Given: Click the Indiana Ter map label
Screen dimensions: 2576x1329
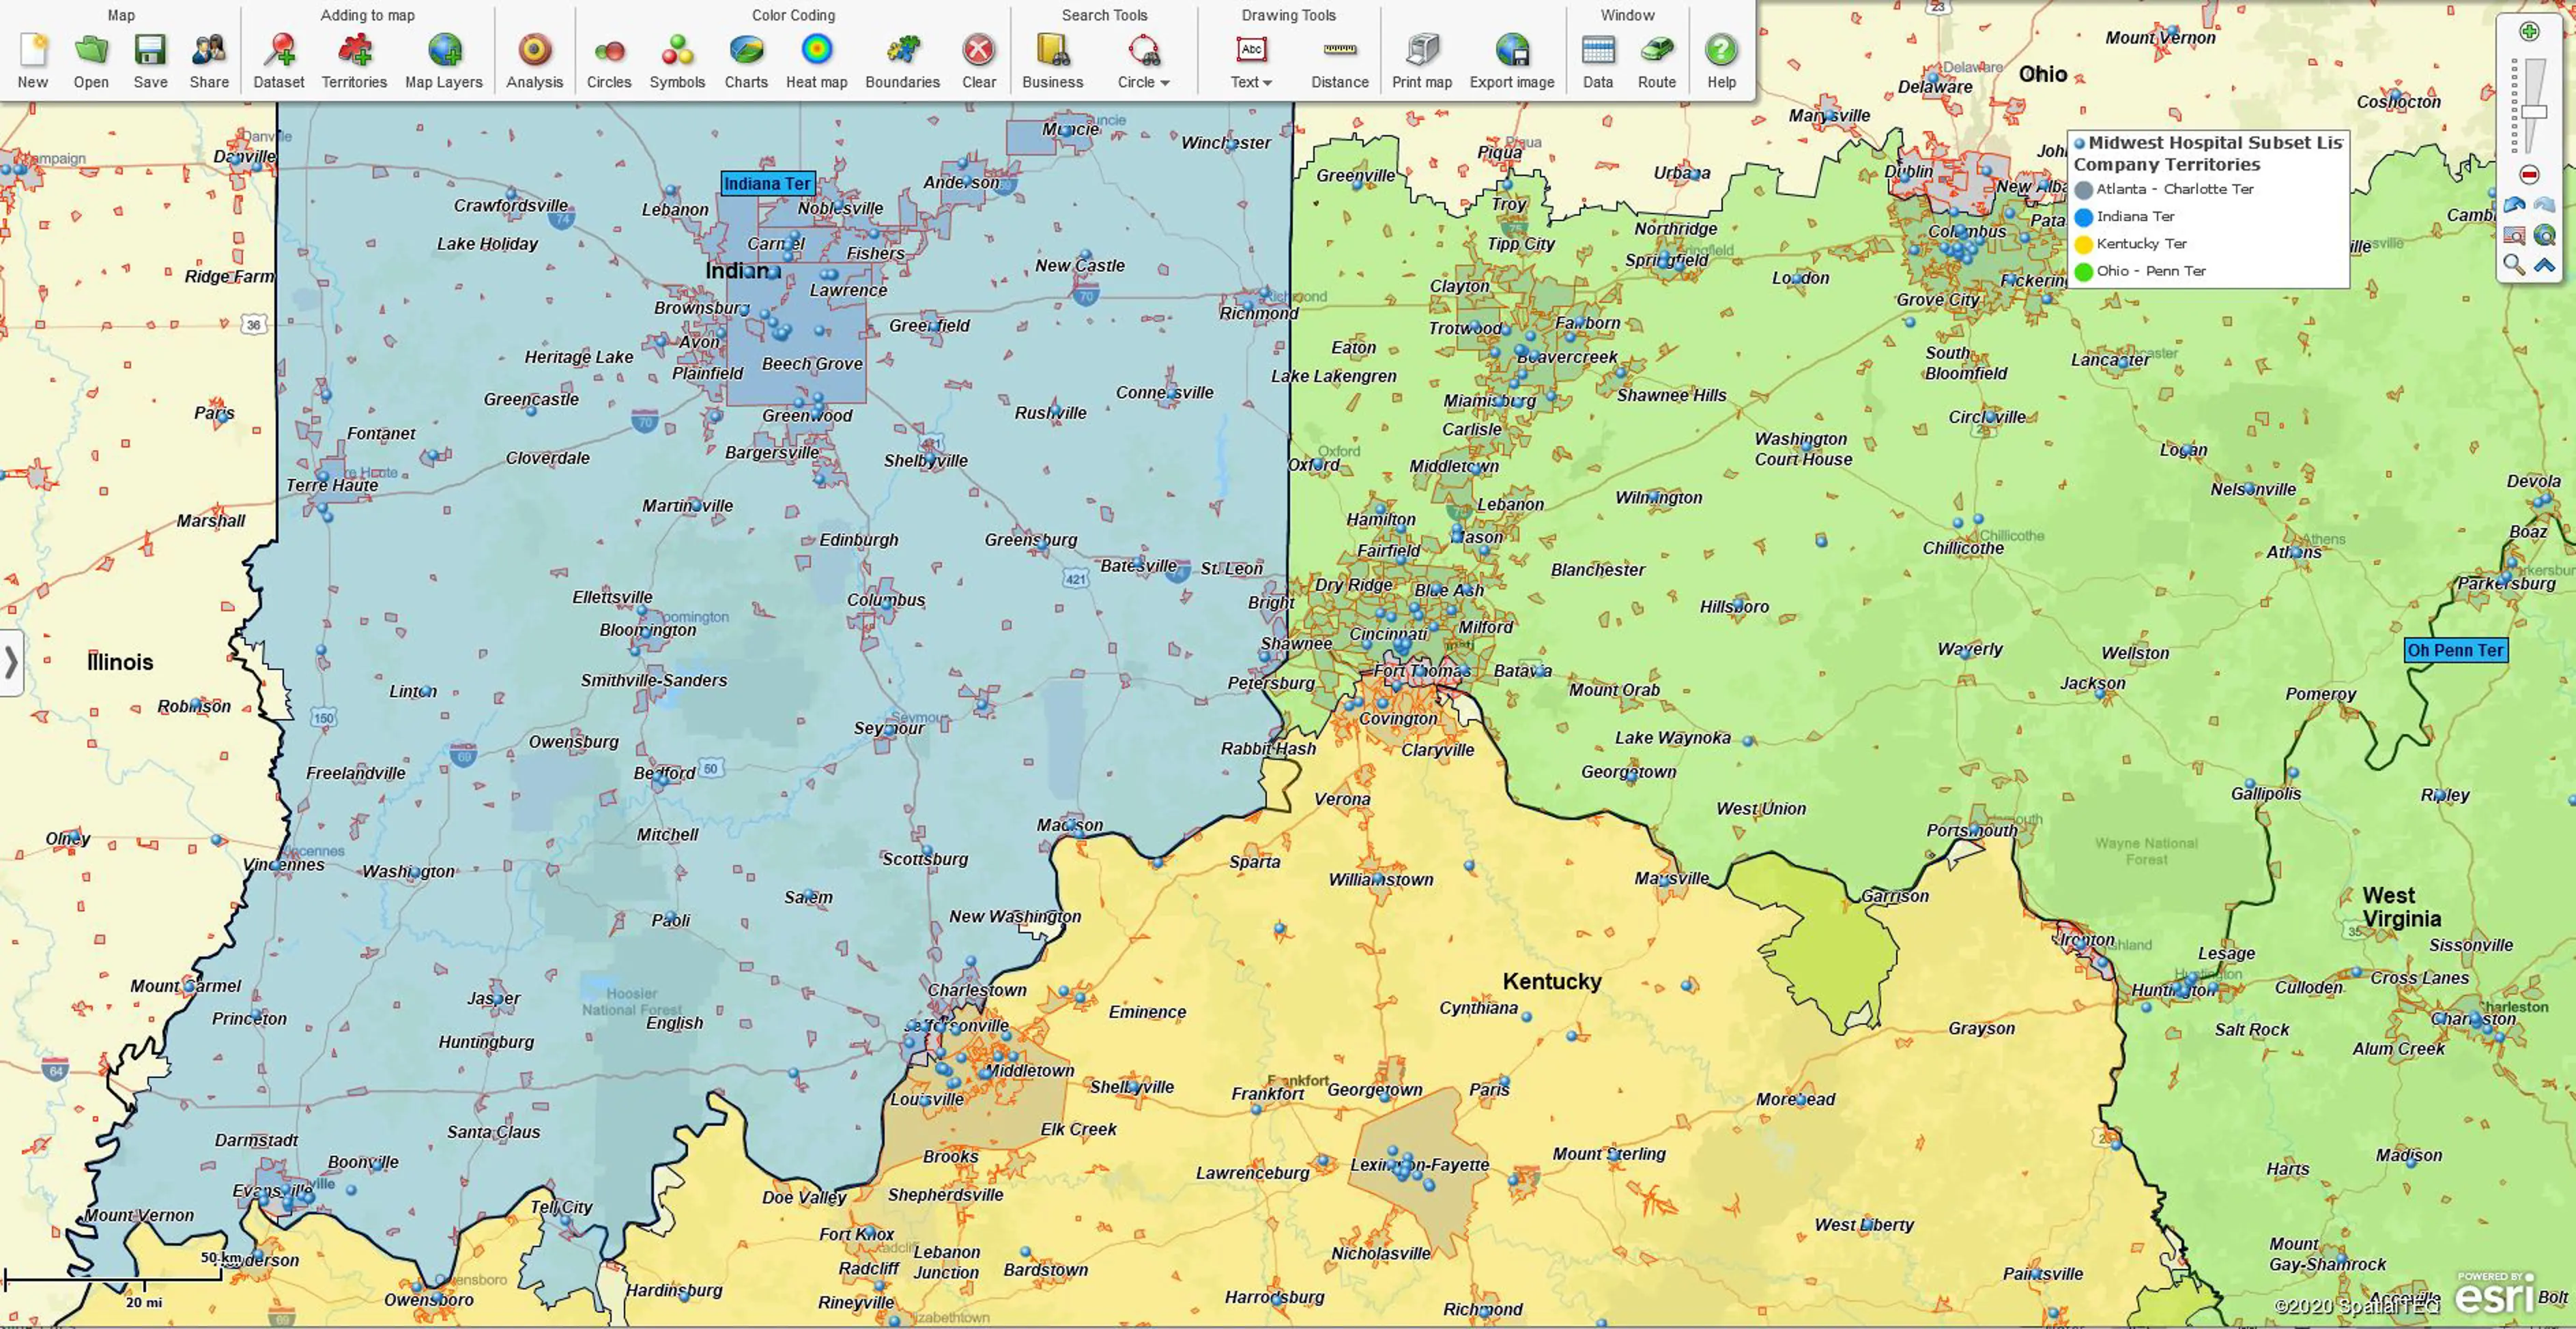Looking at the screenshot, I should click(767, 184).
